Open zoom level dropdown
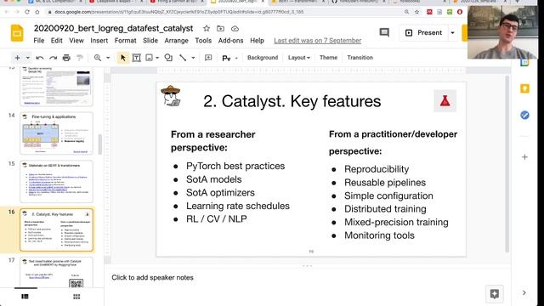This screenshot has height=306, width=544. 108,58
